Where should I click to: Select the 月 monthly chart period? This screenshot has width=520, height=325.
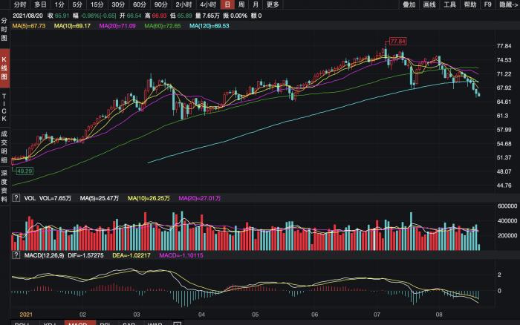pyautogui.click(x=255, y=4)
